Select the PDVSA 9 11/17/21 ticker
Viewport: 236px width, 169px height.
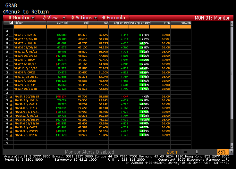click(x=27, y=112)
